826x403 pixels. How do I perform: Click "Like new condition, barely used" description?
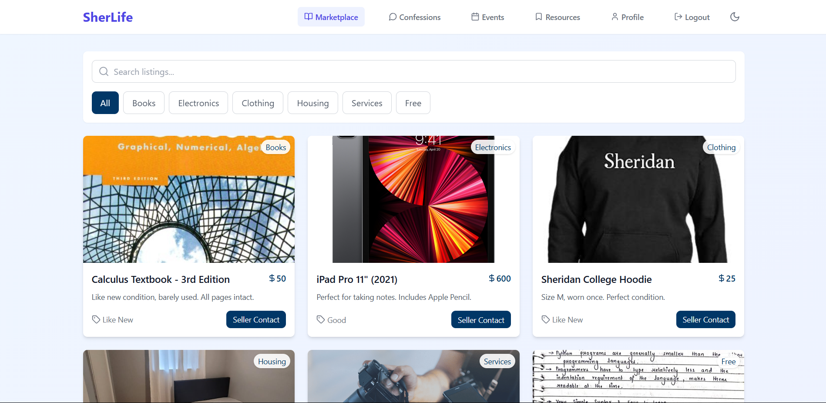coord(173,297)
